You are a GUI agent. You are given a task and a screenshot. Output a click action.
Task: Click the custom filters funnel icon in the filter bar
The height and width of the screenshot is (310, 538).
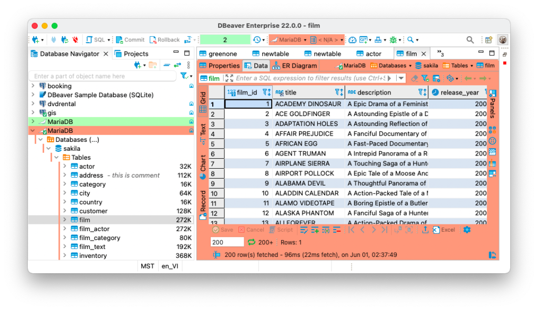click(425, 79)
